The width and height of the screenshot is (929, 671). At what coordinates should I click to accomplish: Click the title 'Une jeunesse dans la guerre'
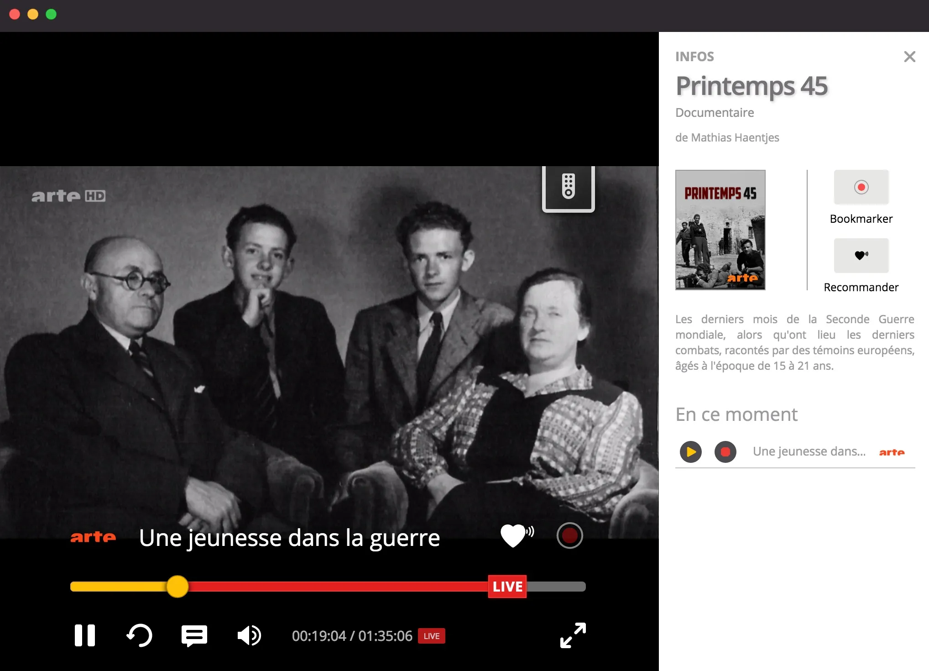pos(289,538)
